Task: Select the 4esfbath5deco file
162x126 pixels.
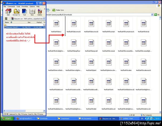Action: 56,25
